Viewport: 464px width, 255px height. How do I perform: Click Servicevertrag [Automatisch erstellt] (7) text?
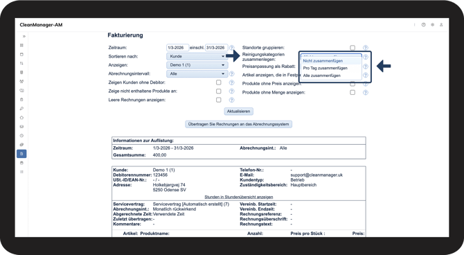point(191,204)
